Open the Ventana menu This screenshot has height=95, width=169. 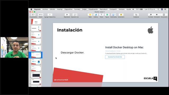coord(121,9)
